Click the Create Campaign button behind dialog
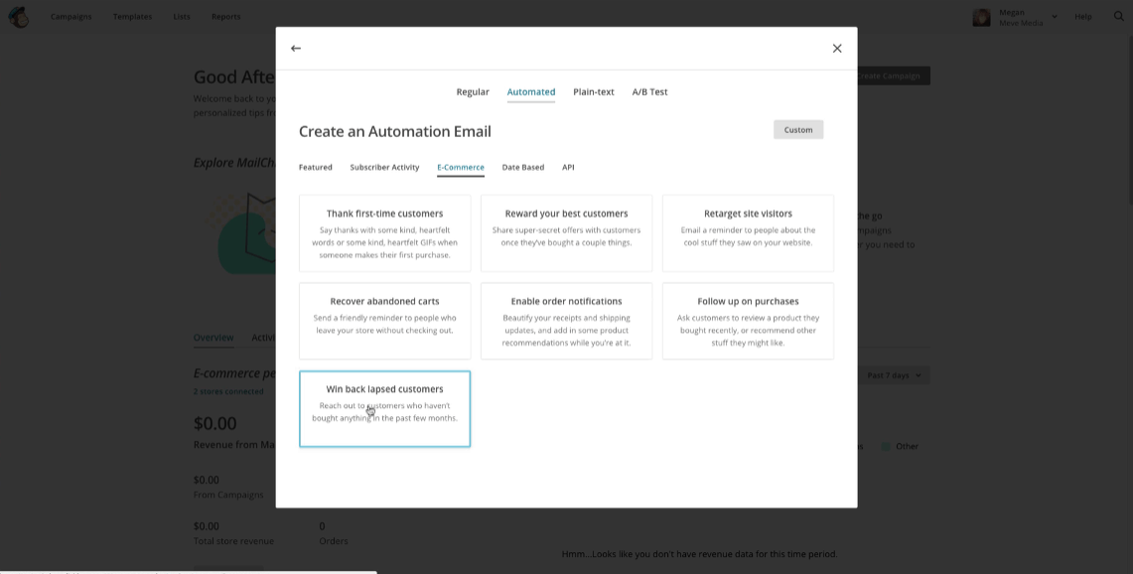1133x574 pixels. pos(893,75)
